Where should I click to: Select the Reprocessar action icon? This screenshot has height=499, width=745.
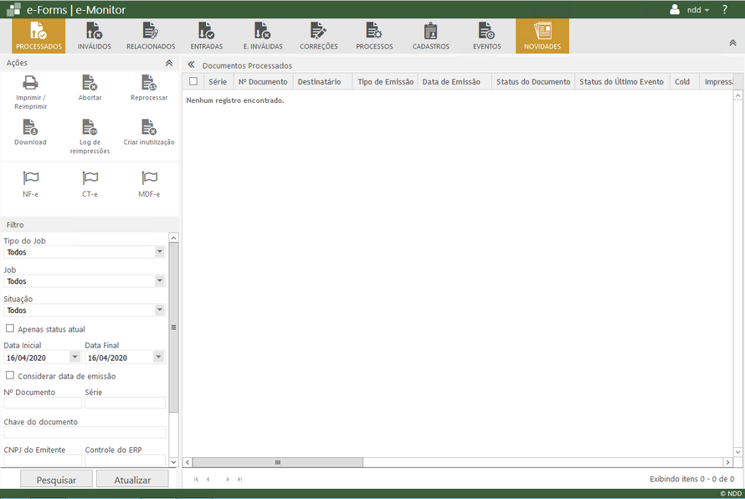point(149,83)
